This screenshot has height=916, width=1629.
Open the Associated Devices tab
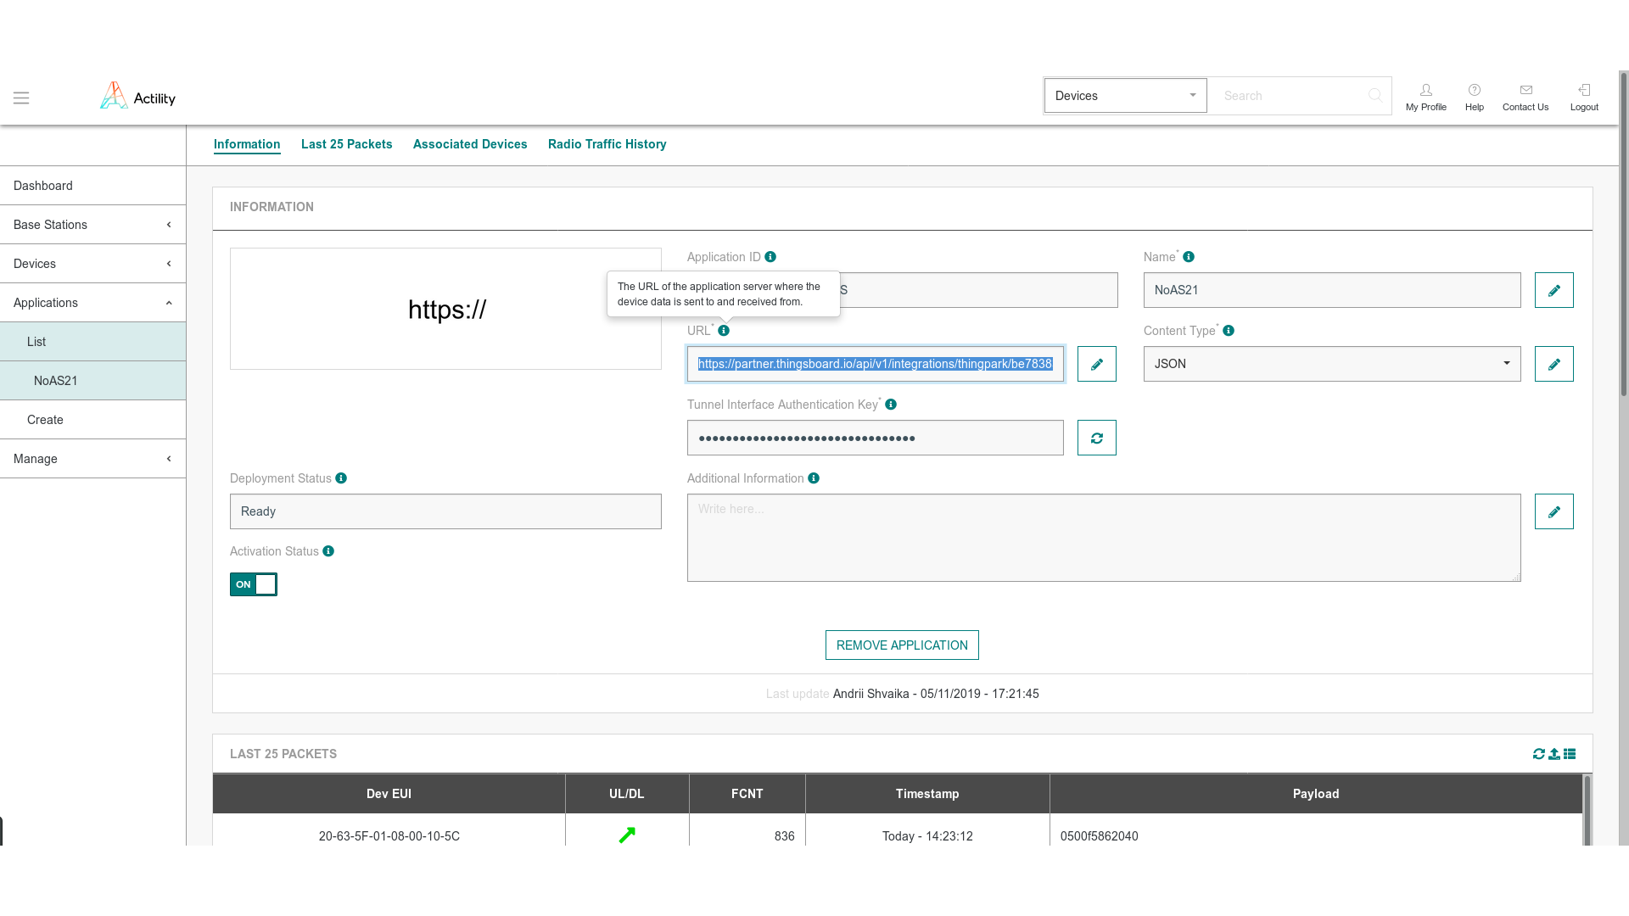pos(470,144)
